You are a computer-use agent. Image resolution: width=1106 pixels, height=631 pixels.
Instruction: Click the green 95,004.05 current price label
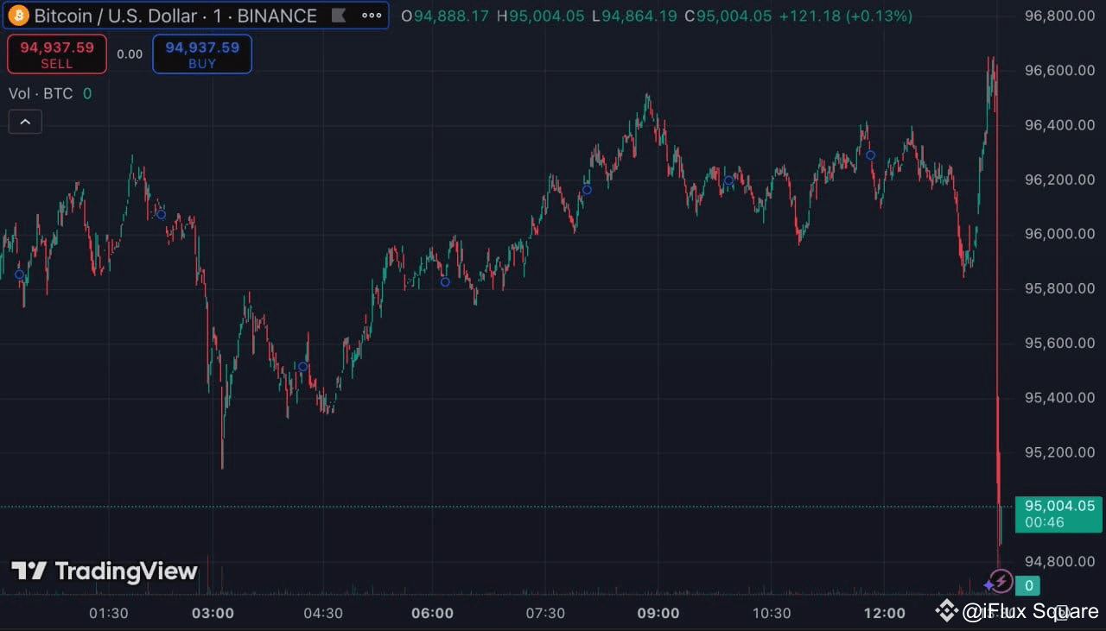point(1058,514)
